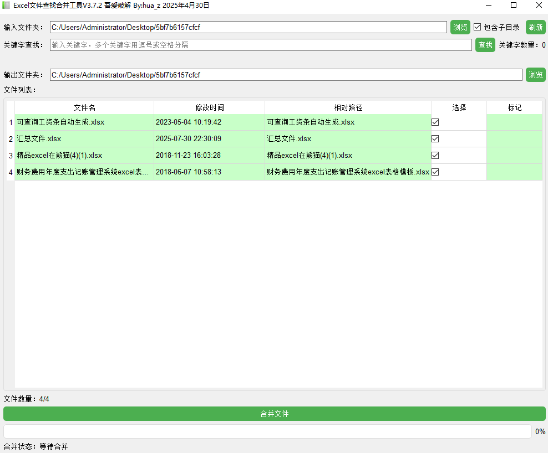Uncheck the checkbox for 可查询工资条自动生成.xlsx

coord(435,122)
